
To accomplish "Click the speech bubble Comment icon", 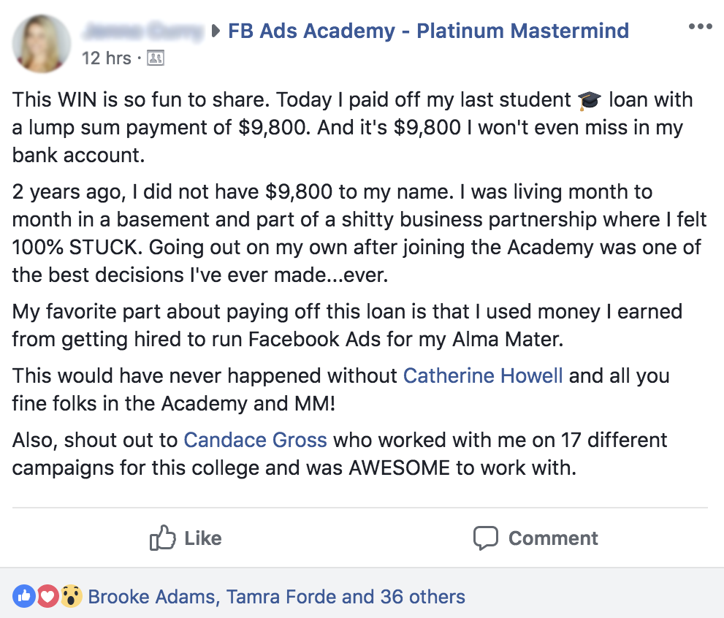I will coord(485,538).
